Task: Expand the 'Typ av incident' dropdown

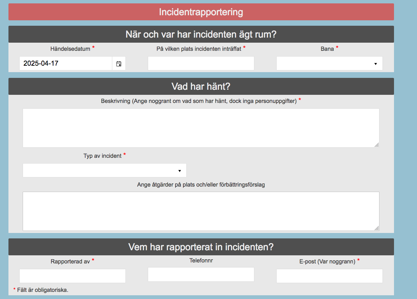Action: point(105,170)
